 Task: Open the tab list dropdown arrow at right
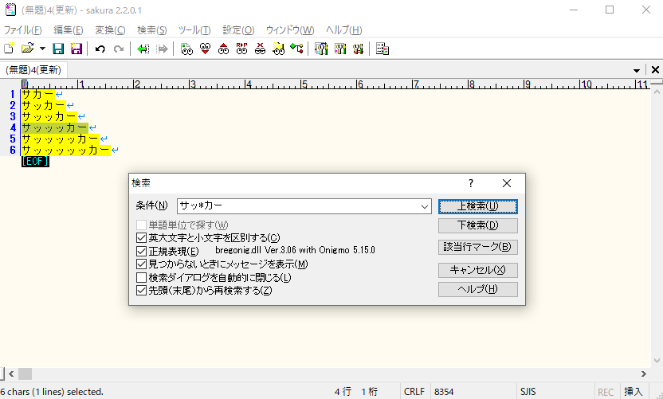pos(637,70)
